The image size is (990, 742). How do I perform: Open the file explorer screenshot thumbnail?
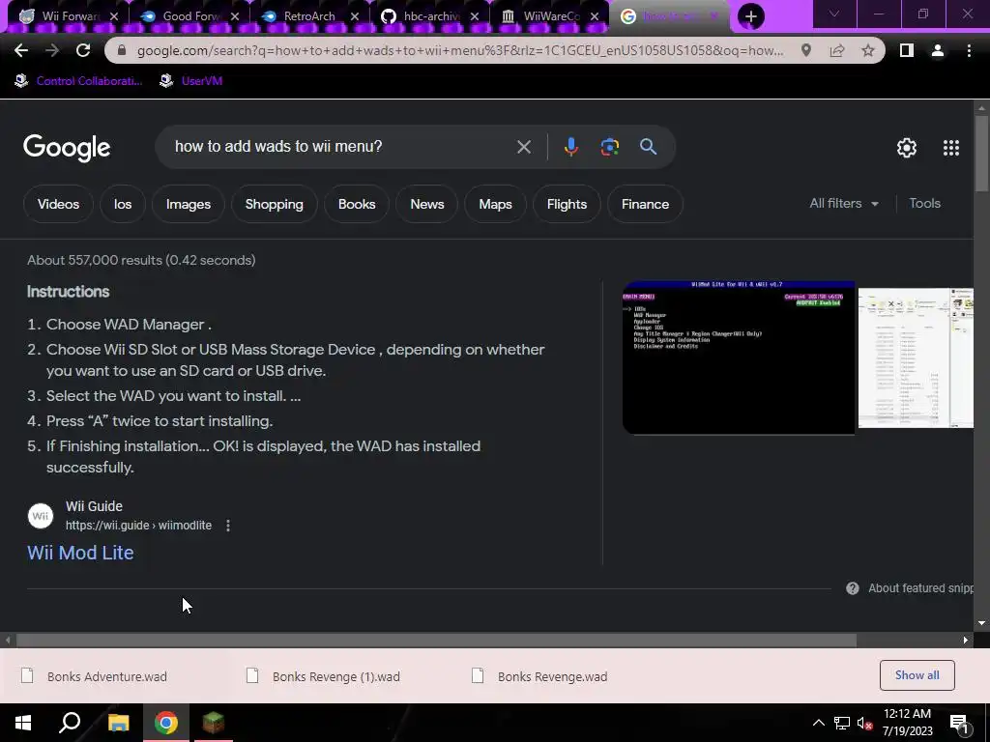pyautogui.click(x=916, y=357)
